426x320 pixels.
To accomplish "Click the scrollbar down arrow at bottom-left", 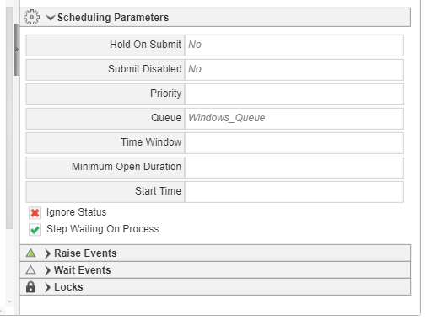I will point(10,301).
